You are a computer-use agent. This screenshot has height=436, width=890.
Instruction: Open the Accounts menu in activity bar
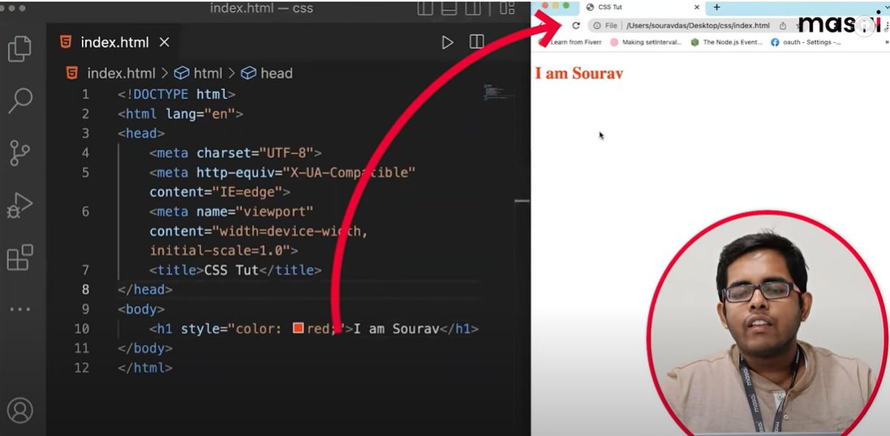[x=20, y=411]
